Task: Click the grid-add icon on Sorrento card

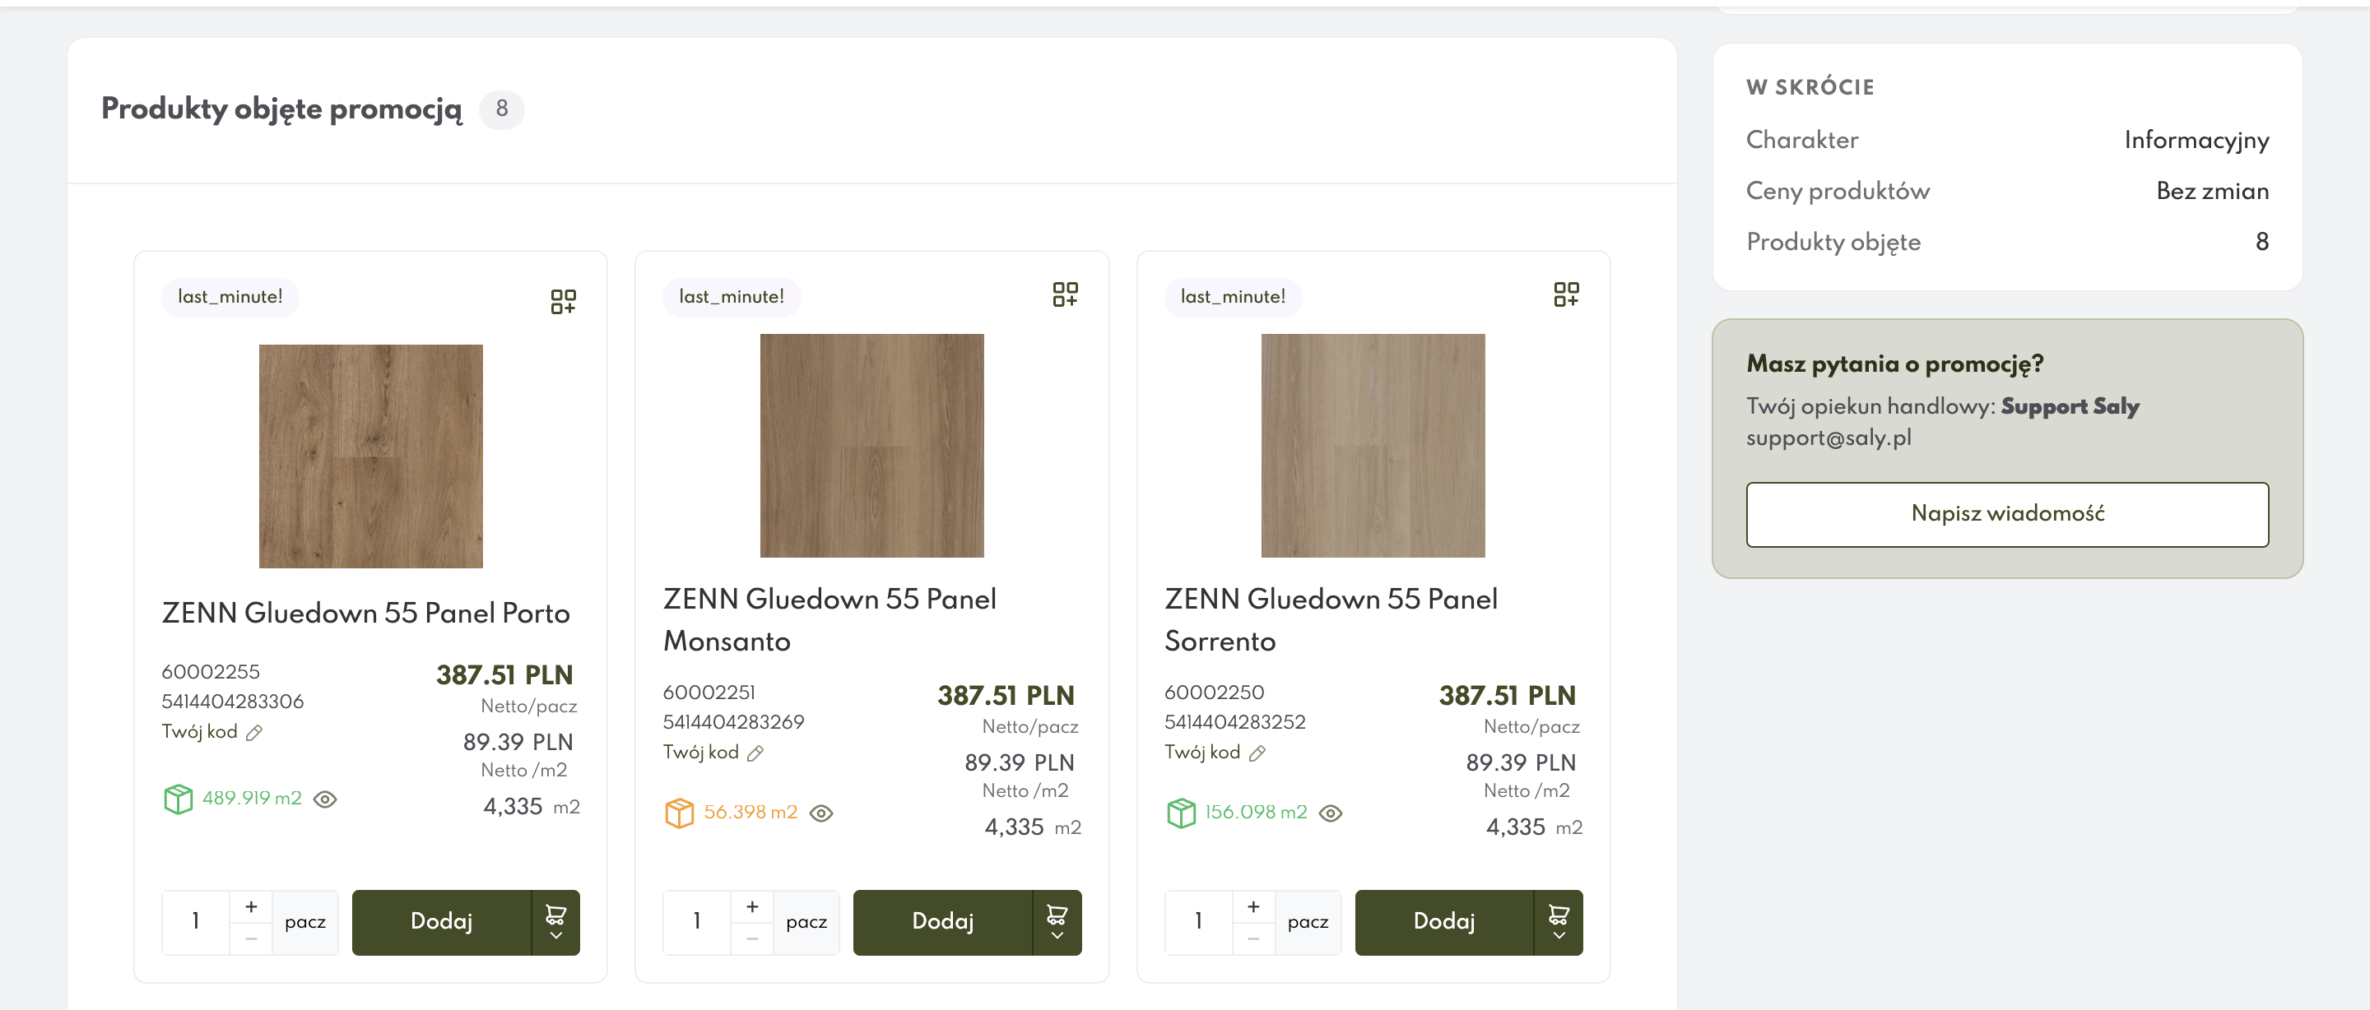Action: (1566, 294)
